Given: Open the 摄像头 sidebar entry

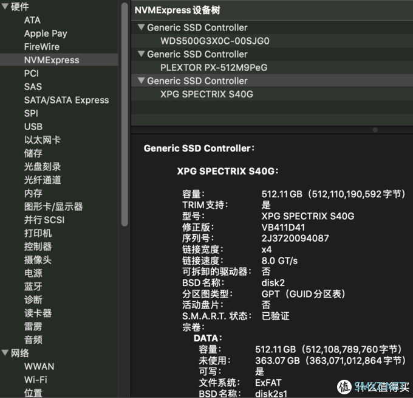Looking at the screenshot, I should pyautogui.click(x=38, y=260).
